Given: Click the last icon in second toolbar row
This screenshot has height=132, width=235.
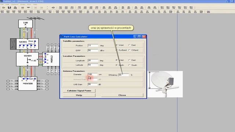Looking at the screenshot, I should [208, 12].
